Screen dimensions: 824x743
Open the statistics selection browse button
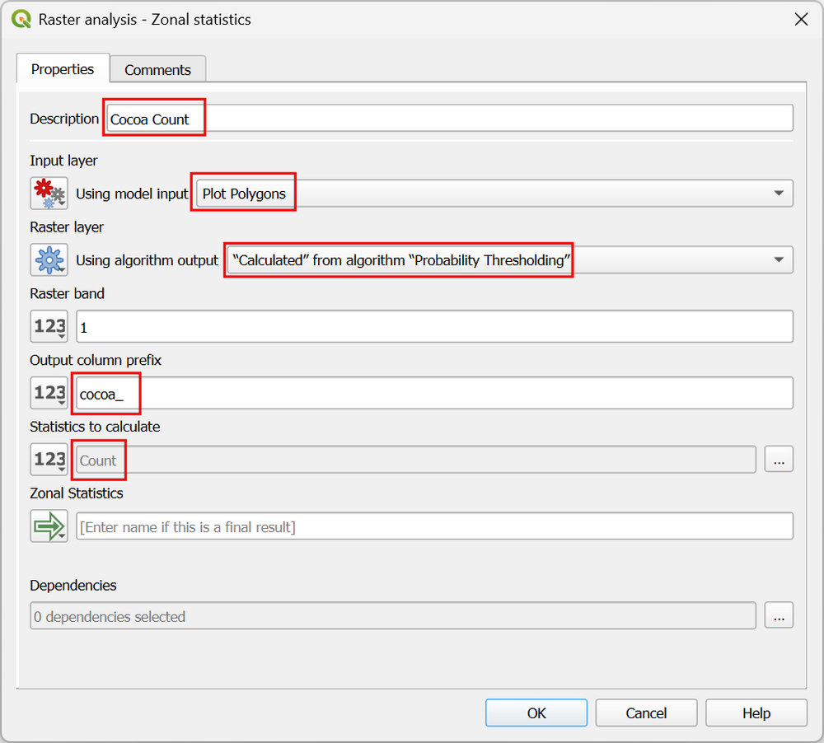click(779, 460)
